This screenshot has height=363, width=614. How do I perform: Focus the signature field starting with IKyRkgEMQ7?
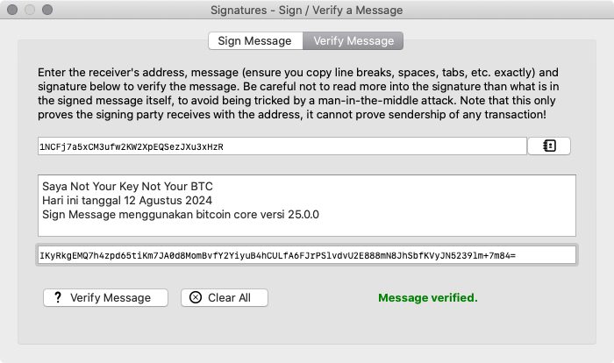(x=307, y=255)
